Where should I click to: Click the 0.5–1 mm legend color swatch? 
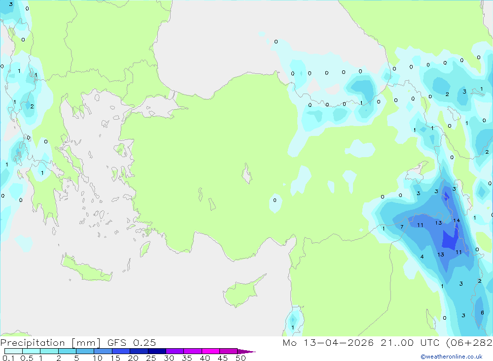pyautogui.click(x=31, y=351)
